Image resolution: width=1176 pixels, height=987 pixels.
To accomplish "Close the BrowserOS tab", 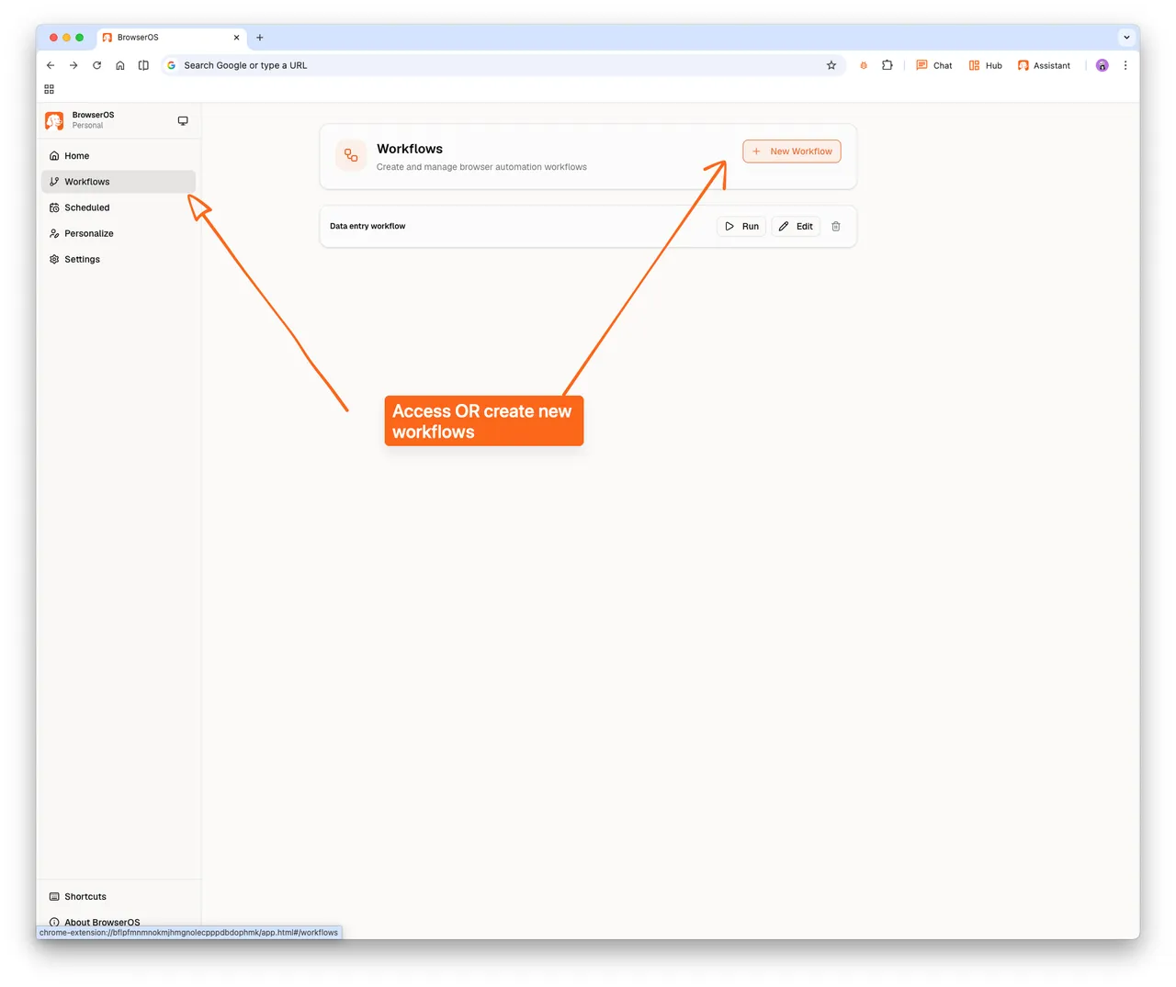I will click(x=236, y=38).
